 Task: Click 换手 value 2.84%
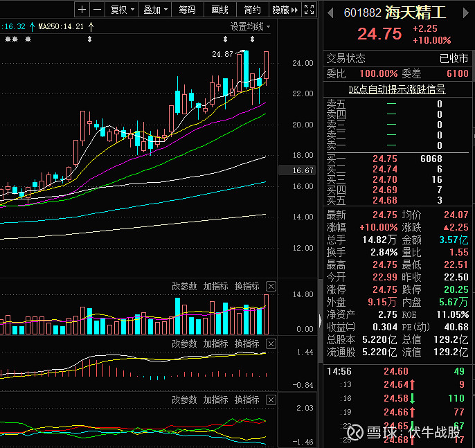click(x=384, y=252)
